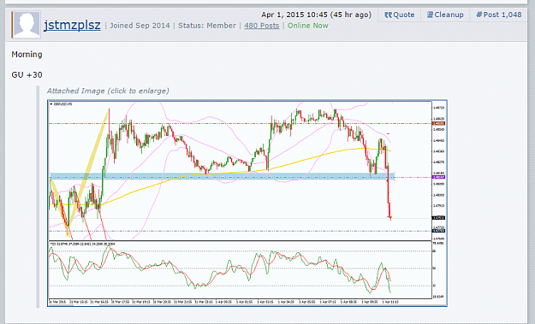Click the 'Joined Sep 2014' text
The image size is (535, 324).
[x=140, y=26]
